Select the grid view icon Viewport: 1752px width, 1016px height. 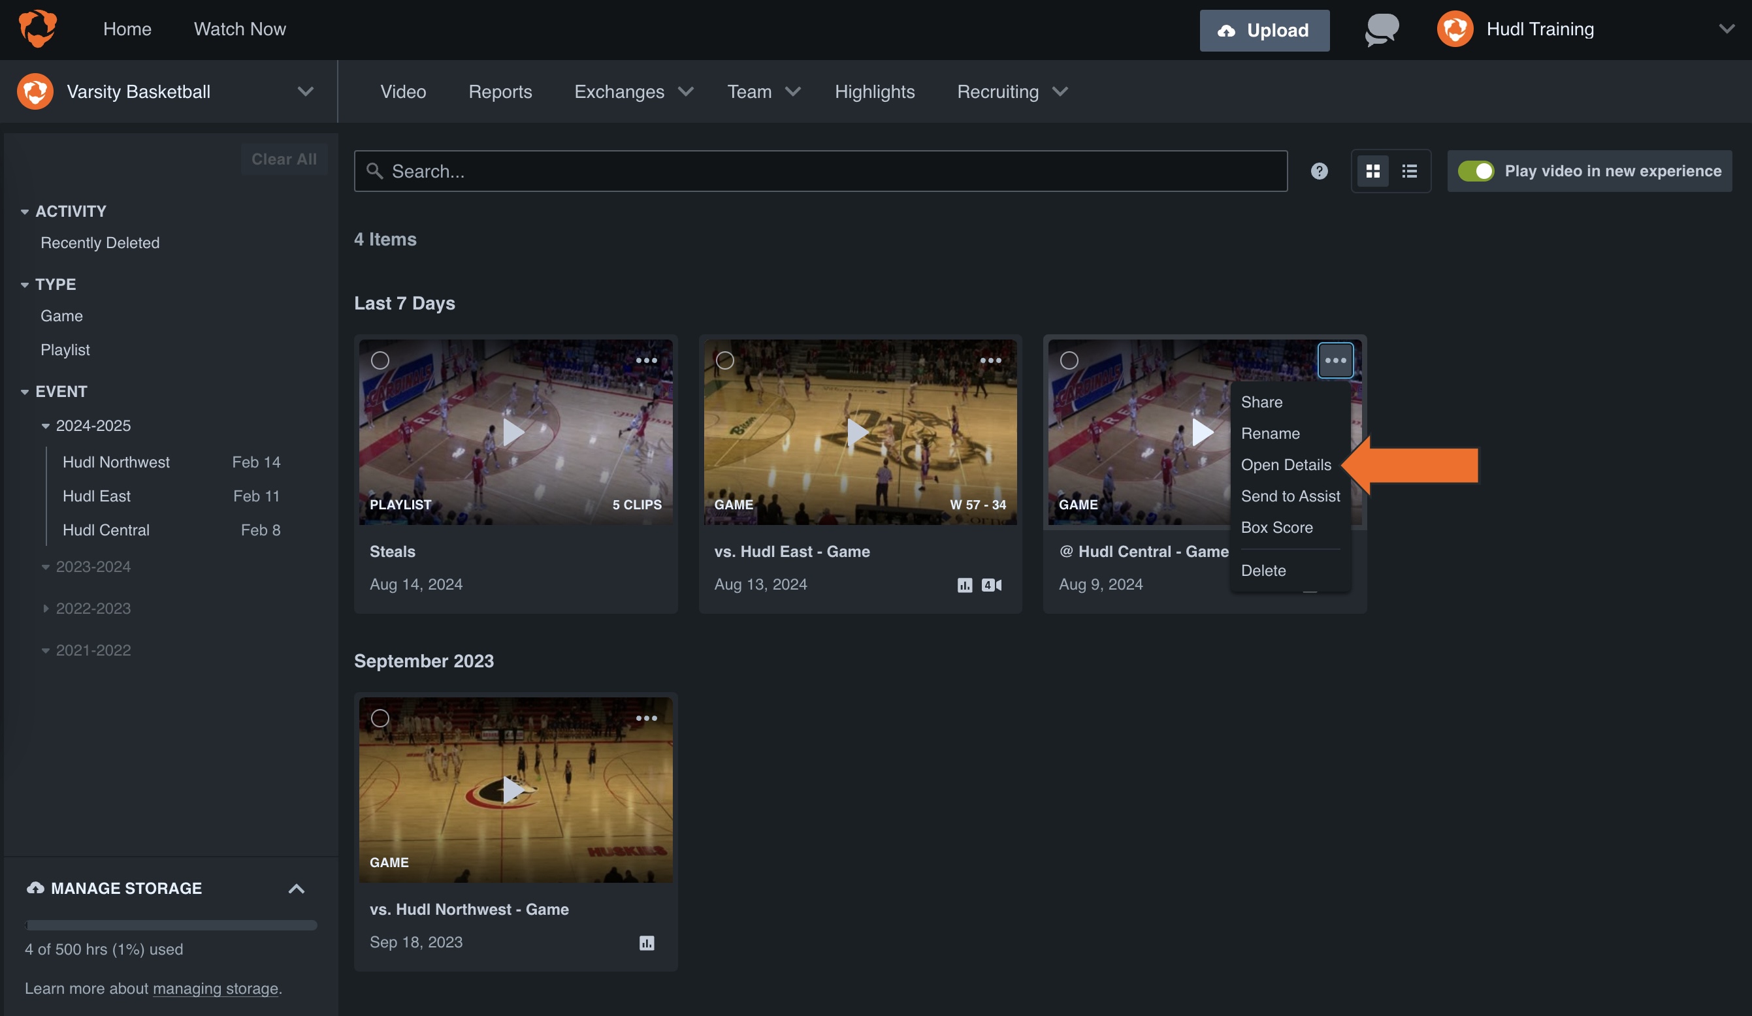[1373, 171]
